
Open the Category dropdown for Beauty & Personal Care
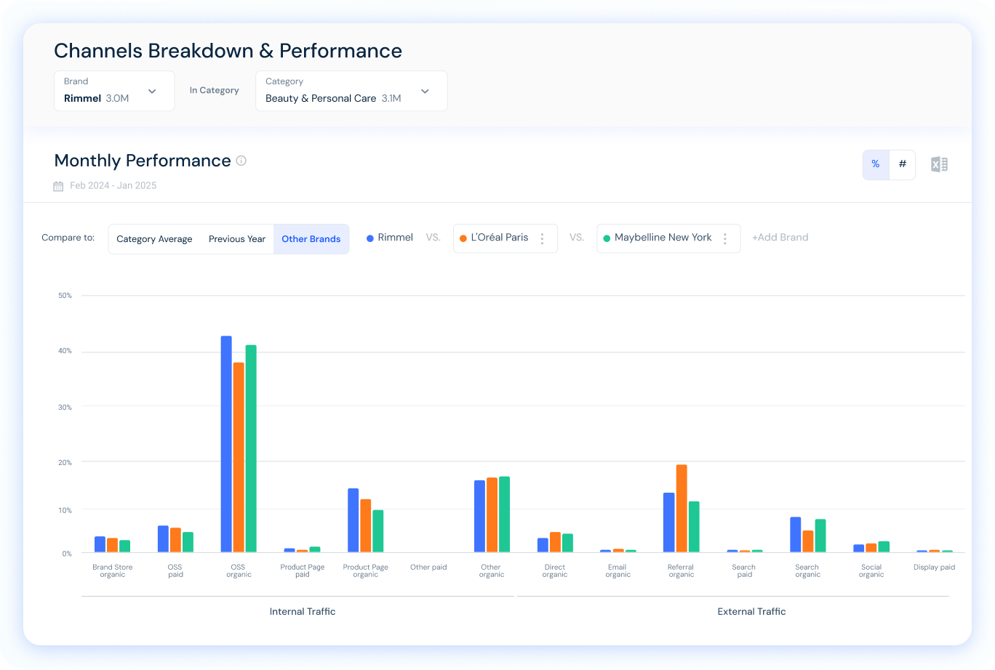351,91
